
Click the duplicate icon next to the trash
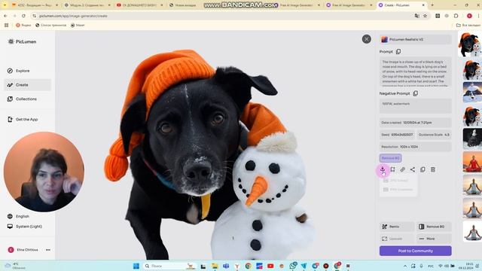(x=423, y=169)
